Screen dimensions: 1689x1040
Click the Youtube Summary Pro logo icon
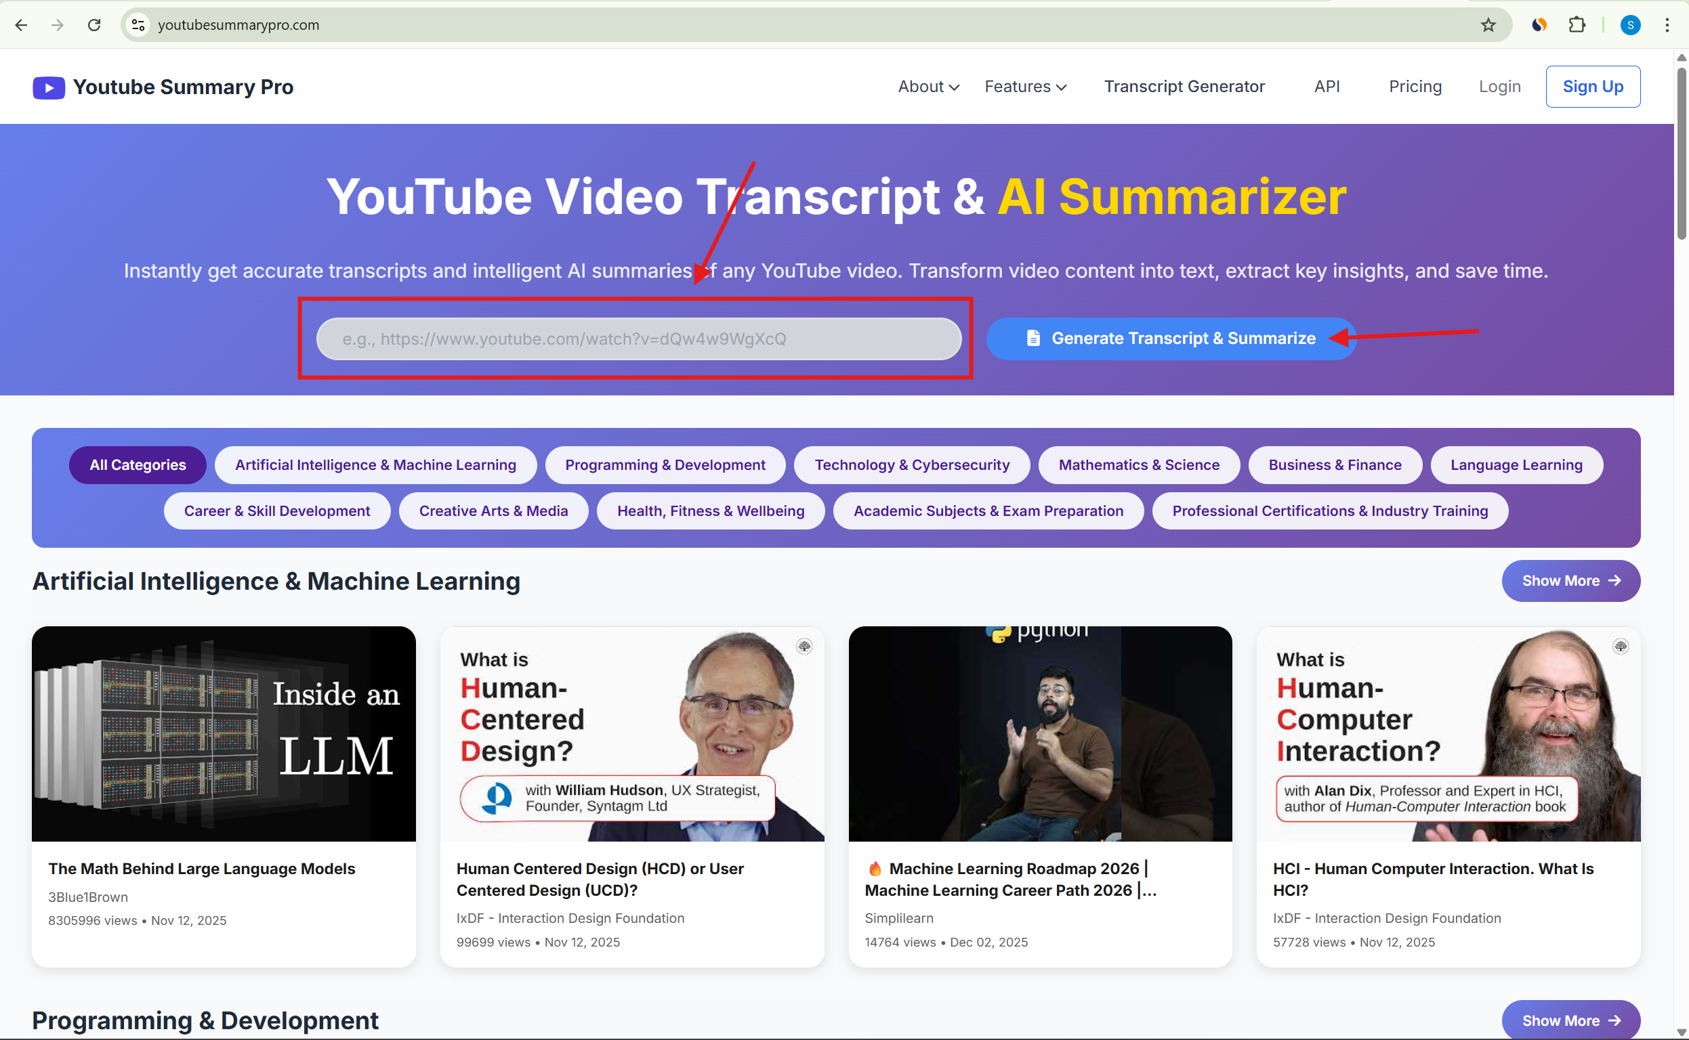tap(48, 87)
